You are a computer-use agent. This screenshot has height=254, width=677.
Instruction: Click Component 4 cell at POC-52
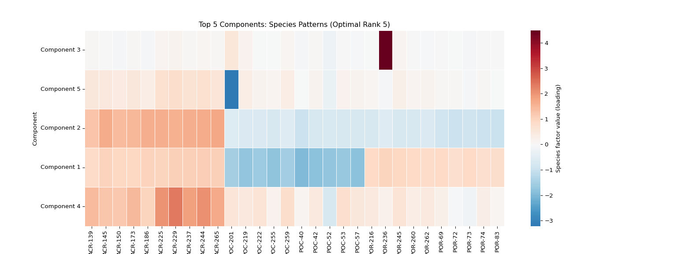click(329, 206)
